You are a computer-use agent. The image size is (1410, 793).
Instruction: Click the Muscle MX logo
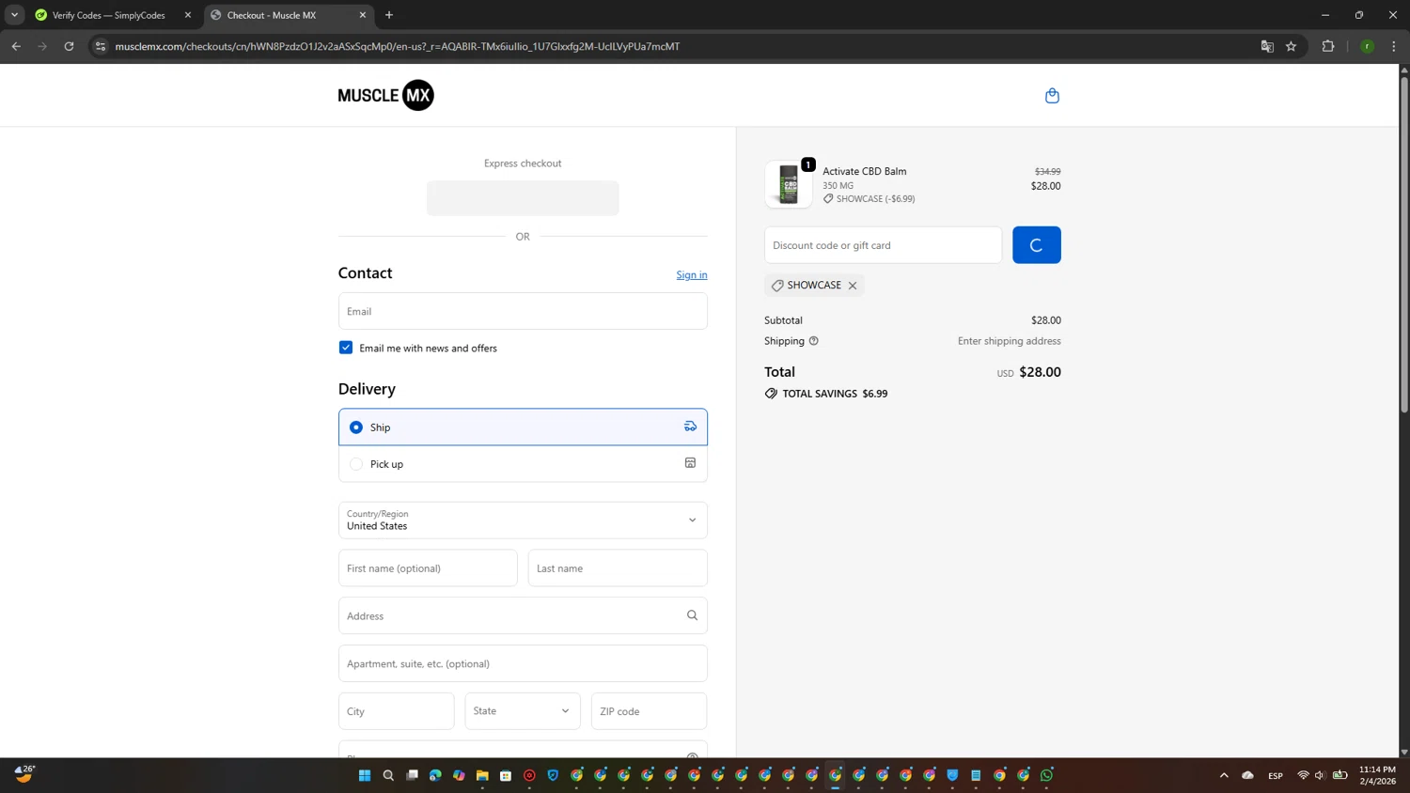pyautogui.click(x=385, y=95)
